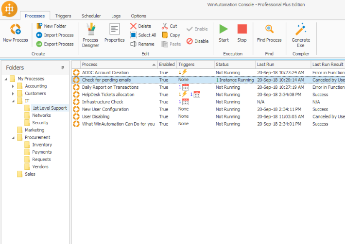Select the Marketing folder

pos(34,130)
